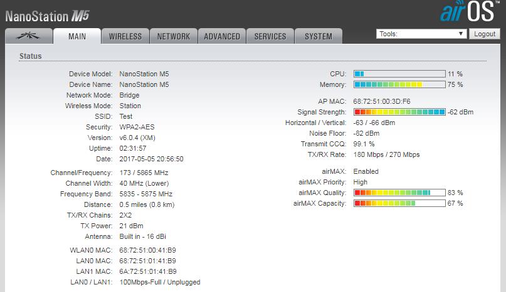
Task: Open the SERVICES tab
Action: click(270, 36)
